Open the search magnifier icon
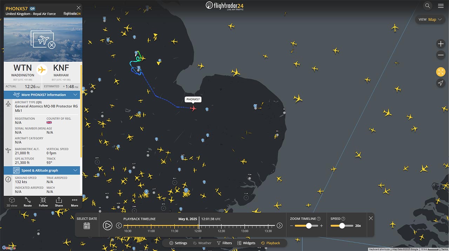The height and width of the screenshot is (251, 449). (427, 6)
